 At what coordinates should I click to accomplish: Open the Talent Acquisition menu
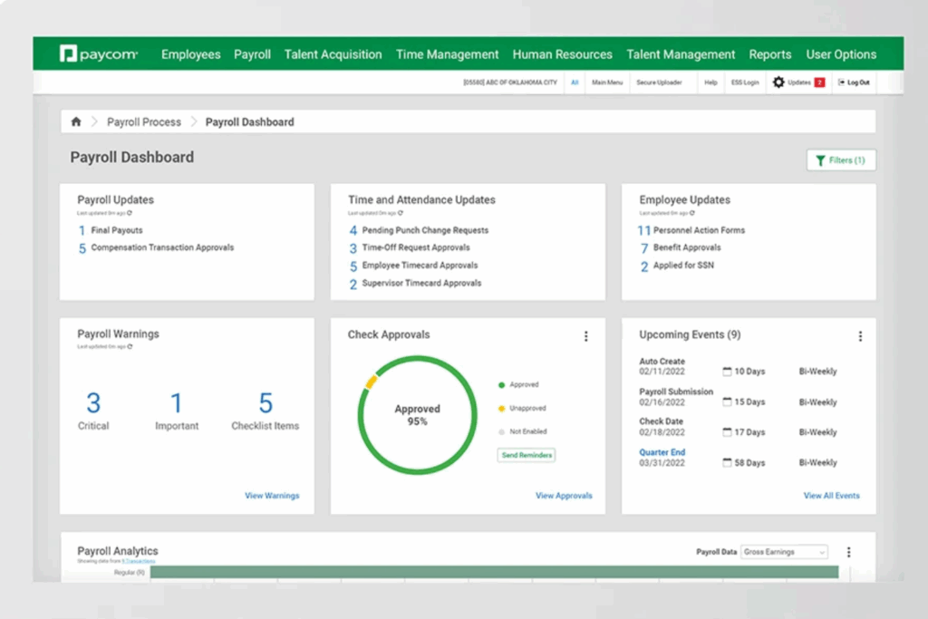pos(333,54)
